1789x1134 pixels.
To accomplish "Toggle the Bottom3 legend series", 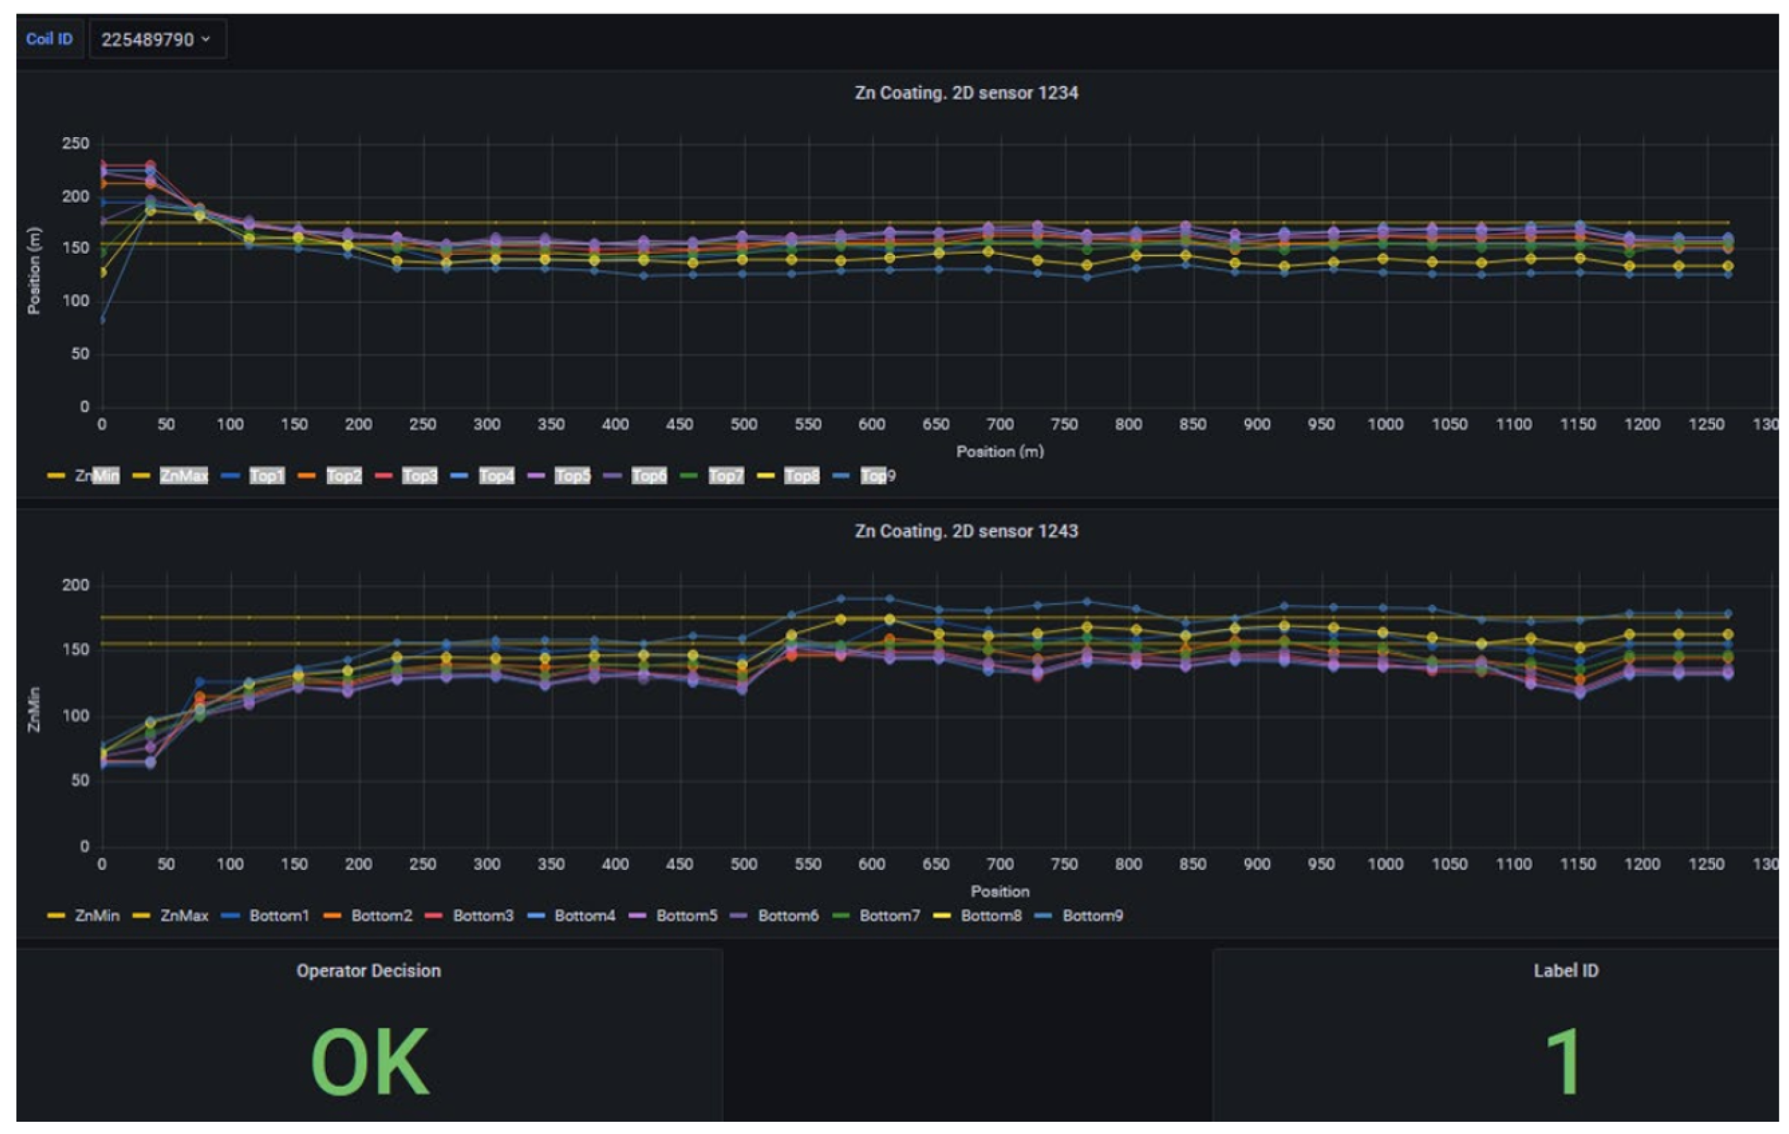I will [483, 916].
